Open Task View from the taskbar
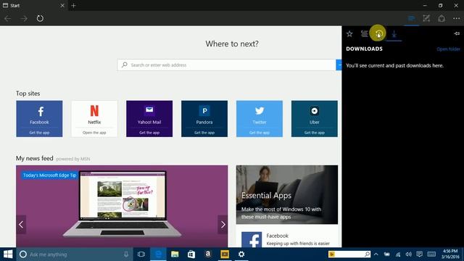Screen dimensions: 464x261 [x=141, y=254]
